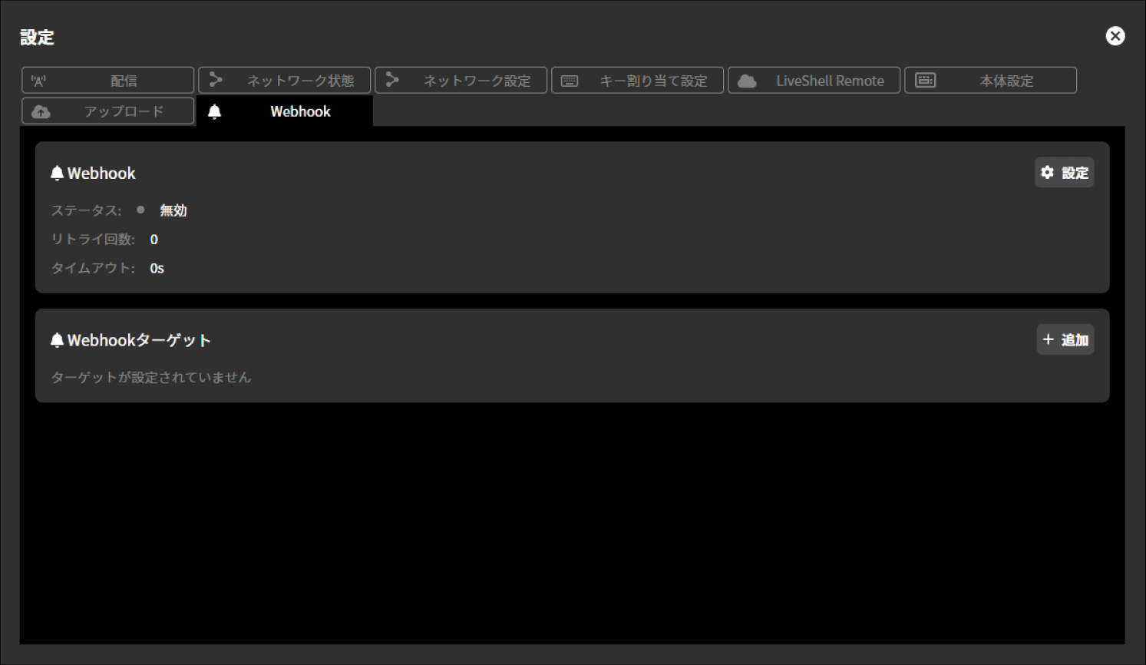The height and width of the screenshot is (665, 1146).
Task: Open the アップロード tab
Action: pyautogui.click(x=107, y=111)
